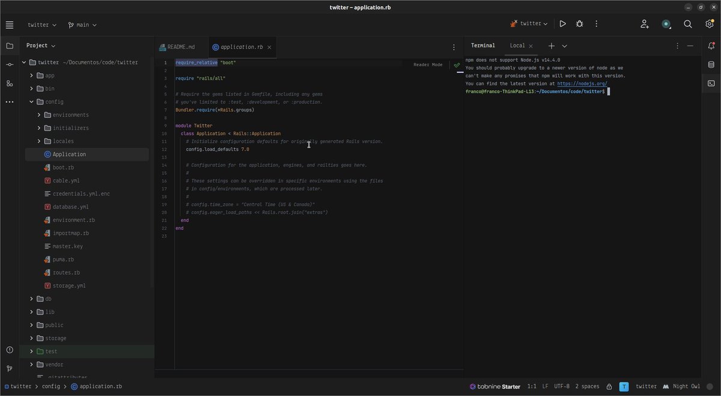Open the main hamburger menu

point(10,25)
